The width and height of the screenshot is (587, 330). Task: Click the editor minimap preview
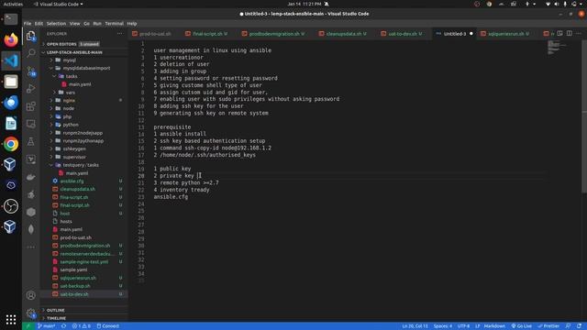coord(558,48)
